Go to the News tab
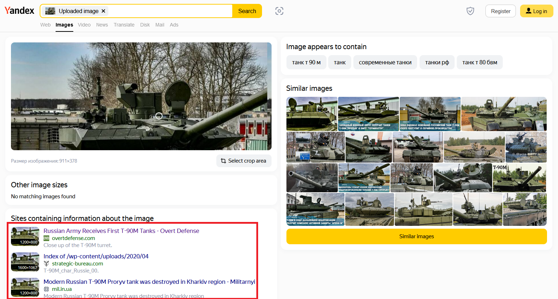 (102, 25)
